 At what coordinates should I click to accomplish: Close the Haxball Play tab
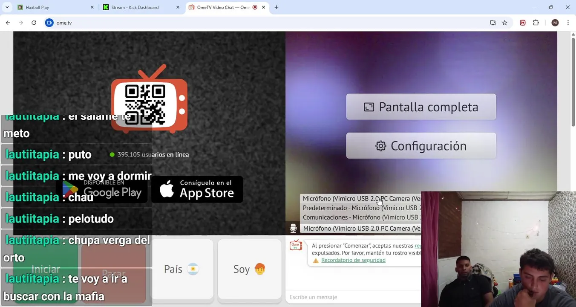point(92,7)
